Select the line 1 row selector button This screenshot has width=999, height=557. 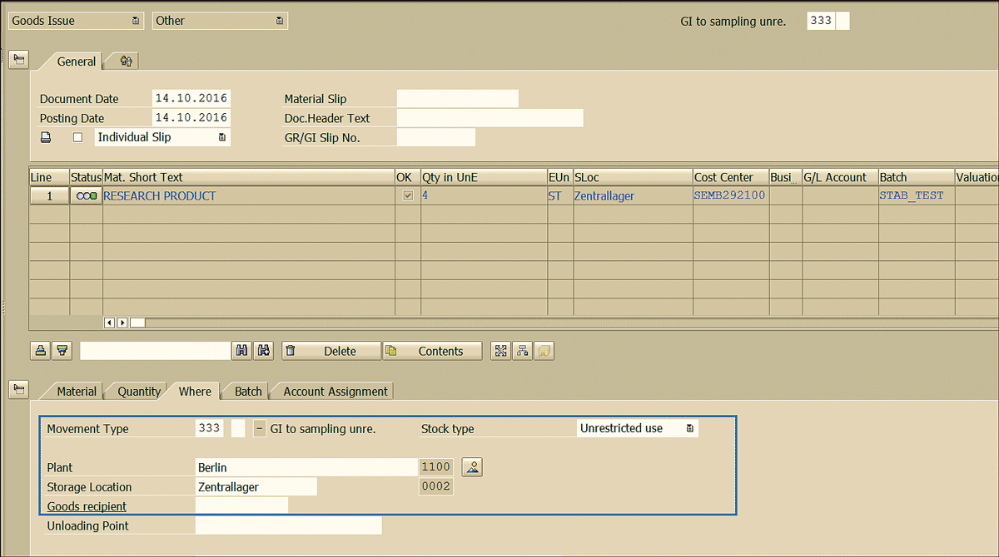(49, 196)
